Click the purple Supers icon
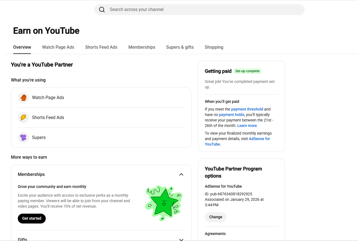The image size is (358, 241). point(23,138)
